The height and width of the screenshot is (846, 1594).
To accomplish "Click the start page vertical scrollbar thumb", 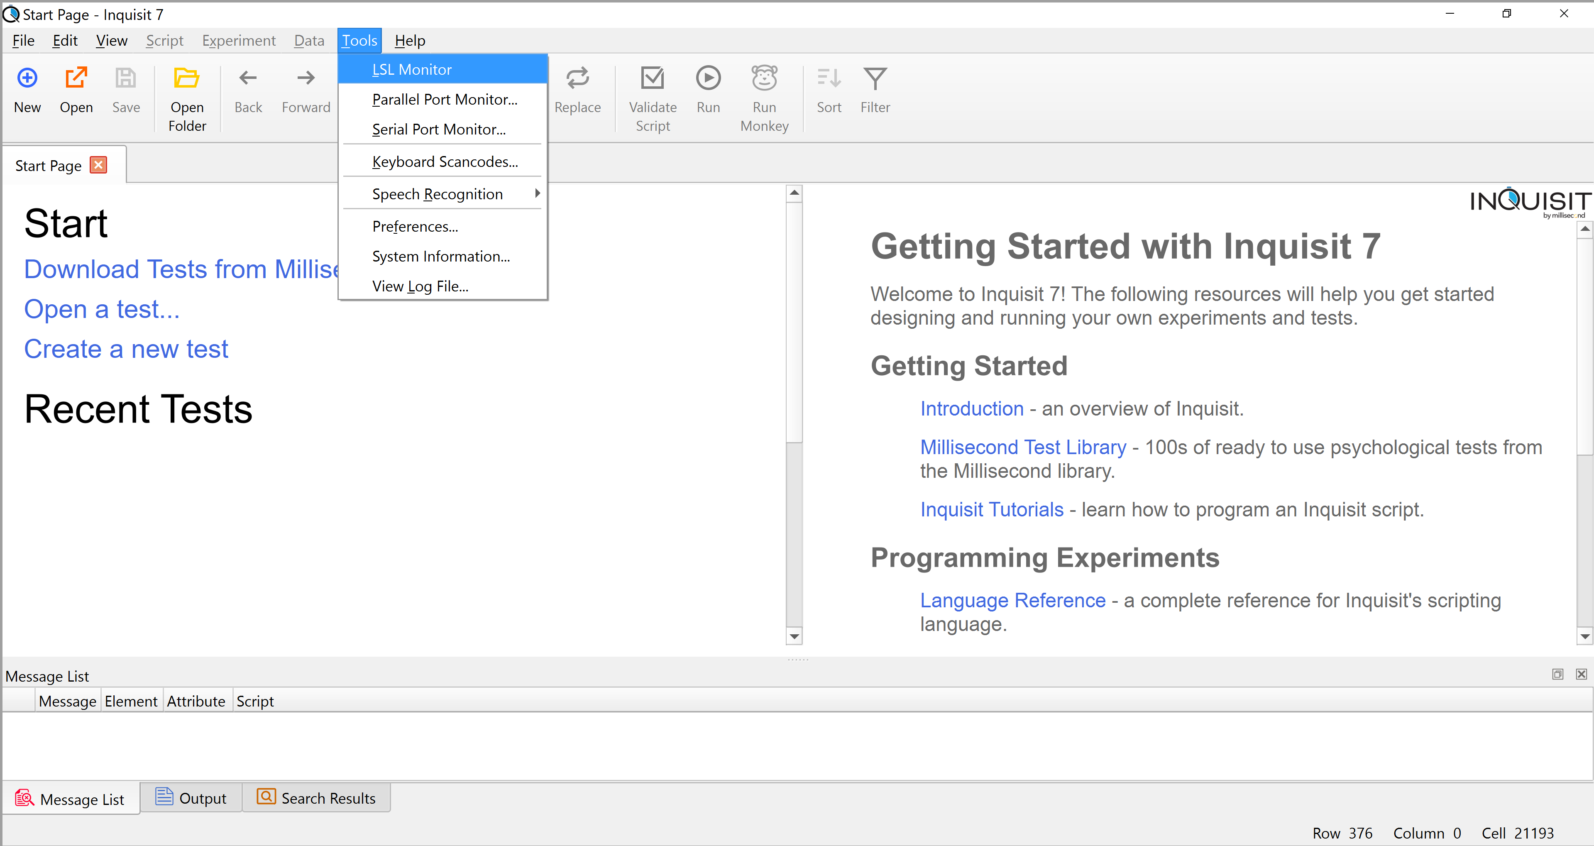I will 794,322.
